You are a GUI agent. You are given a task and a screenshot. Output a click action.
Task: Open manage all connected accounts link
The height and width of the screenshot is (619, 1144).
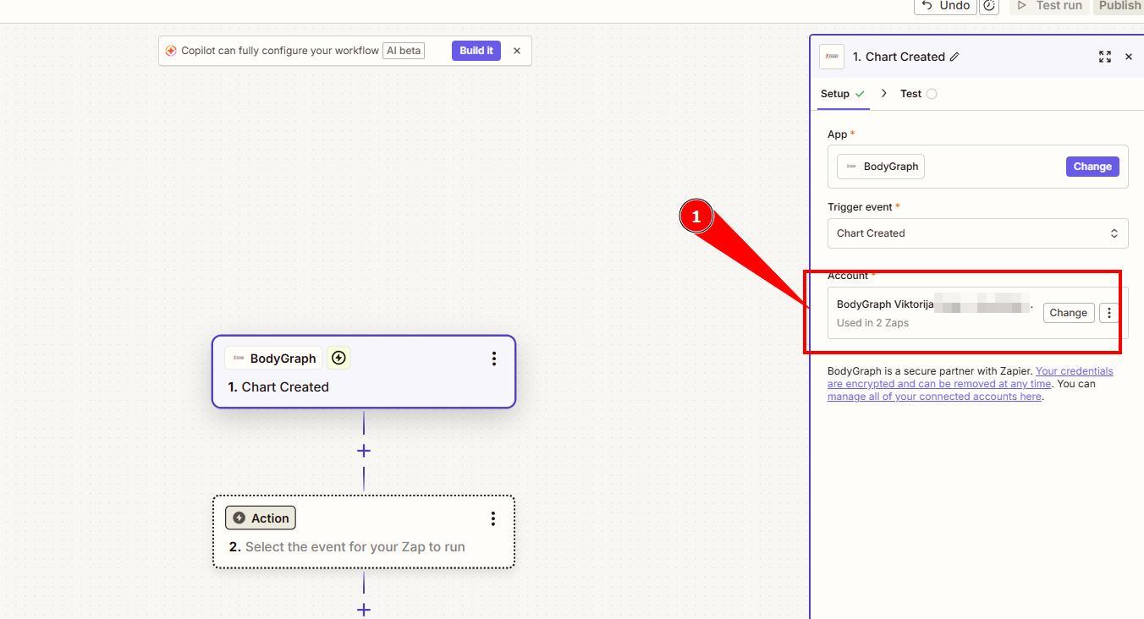click(934, 397)
